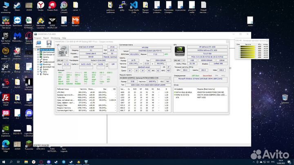The width and height of the screenshot is (294, 165).
Task: Open the putty desktop shortcut
Action: pos(122,6)
